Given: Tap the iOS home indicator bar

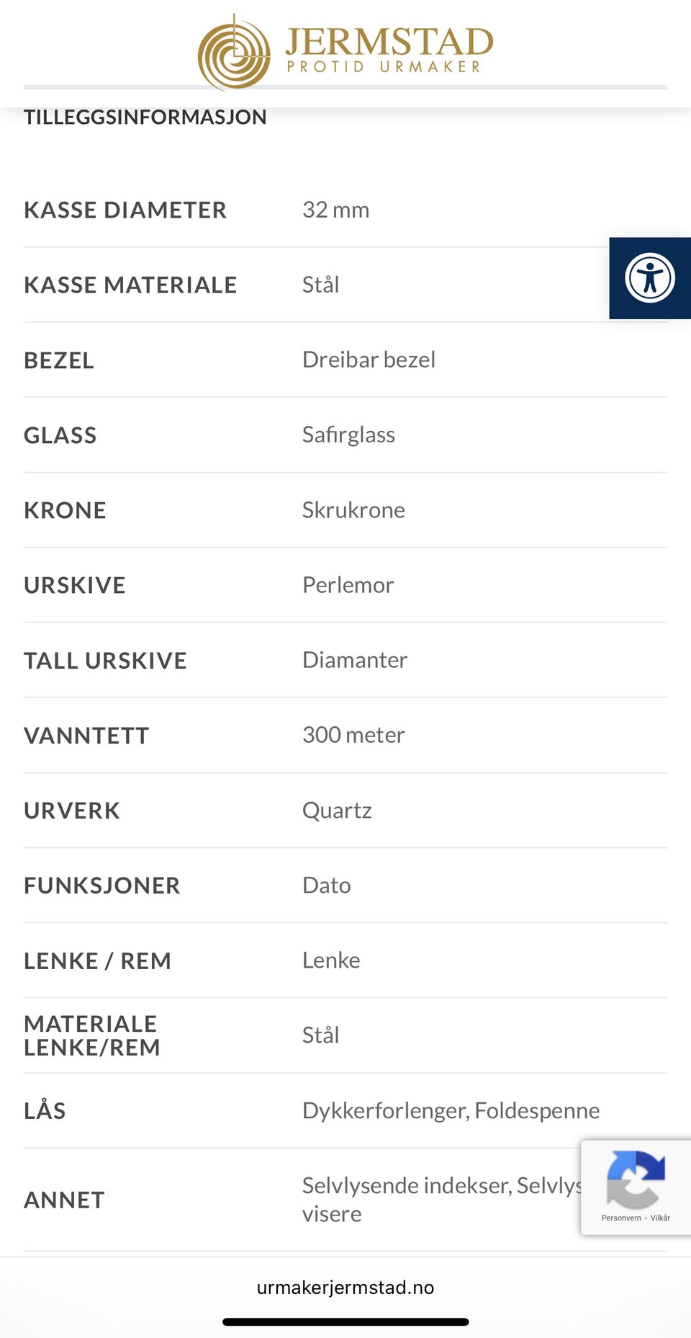Looking at the screenshot, I should pyautogui.click(x=345, y=1322).
